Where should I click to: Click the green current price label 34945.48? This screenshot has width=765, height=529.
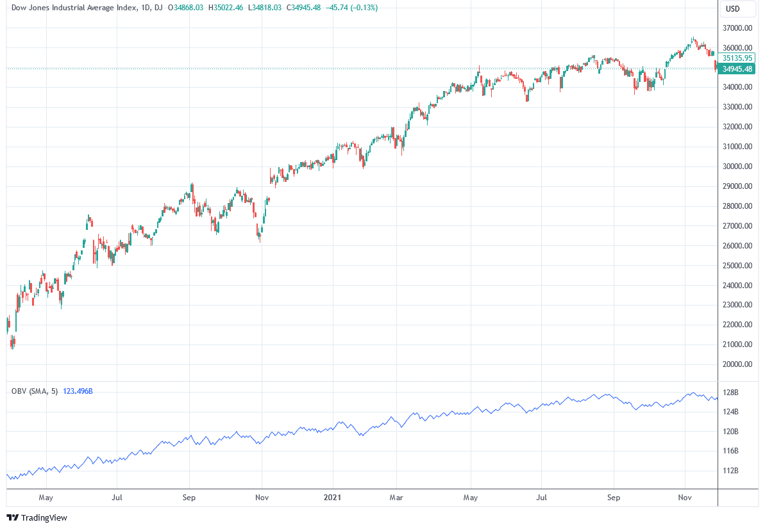737,69
